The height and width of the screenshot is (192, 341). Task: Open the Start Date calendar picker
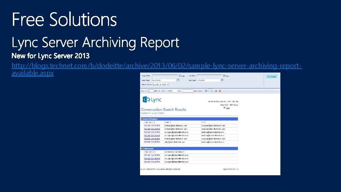(x=178, y=80)
